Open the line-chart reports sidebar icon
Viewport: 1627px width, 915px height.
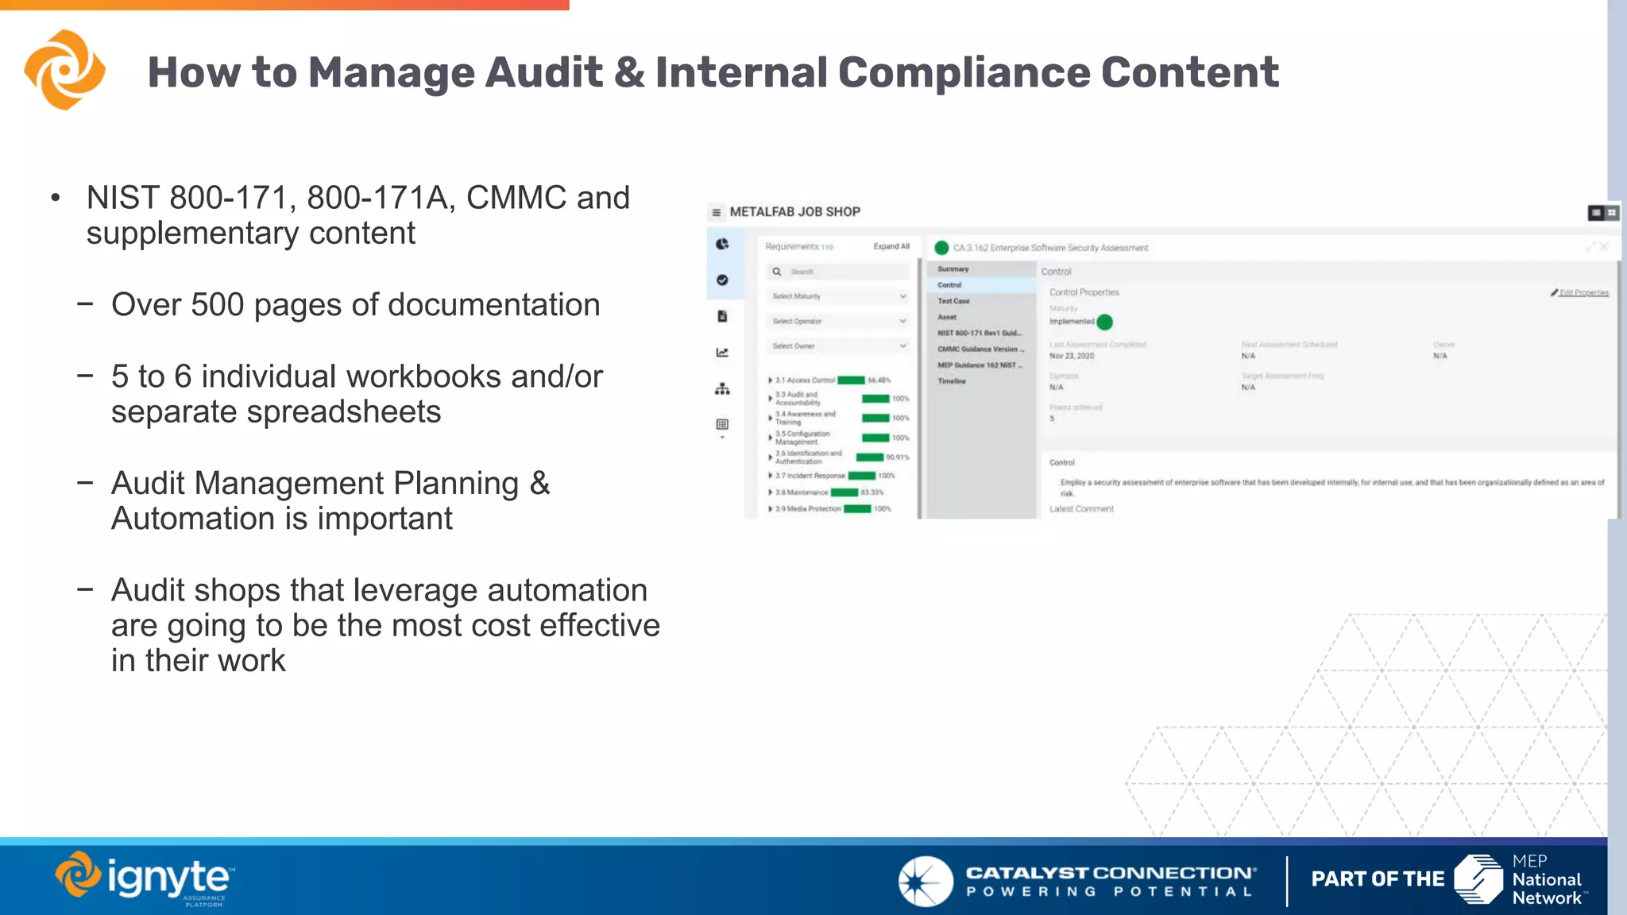click(722, 352)
